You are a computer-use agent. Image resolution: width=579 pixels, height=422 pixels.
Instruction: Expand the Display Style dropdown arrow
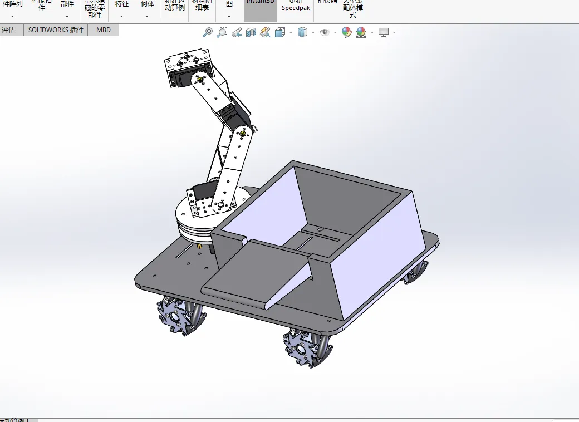pos(313,32)
